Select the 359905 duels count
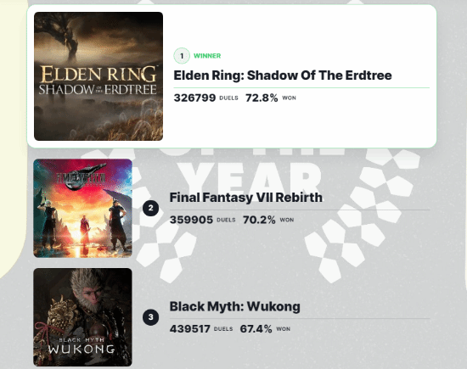Screen dimensions: 467x369 [191, 220]
